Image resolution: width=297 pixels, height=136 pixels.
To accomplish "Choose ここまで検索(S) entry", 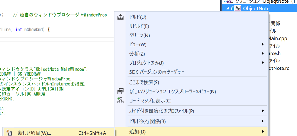I will click(191, 83).
